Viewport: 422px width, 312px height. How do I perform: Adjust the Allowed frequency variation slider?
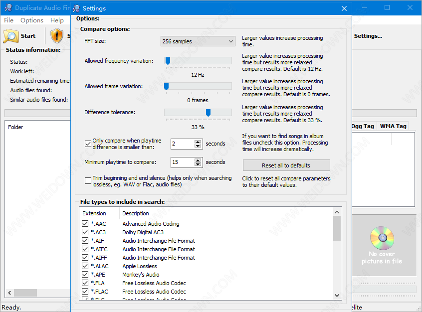(168, 61)
